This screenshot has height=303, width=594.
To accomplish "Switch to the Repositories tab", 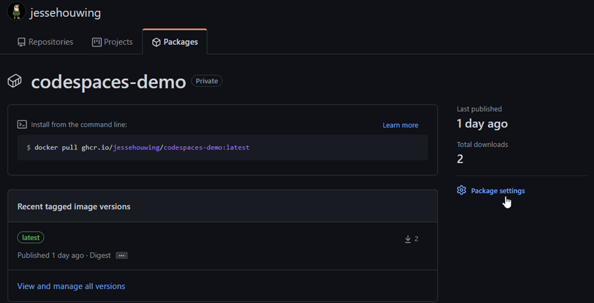I will (x=45, y=42).
